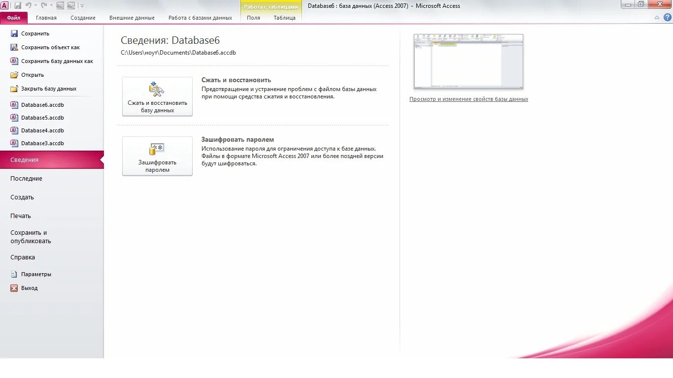
Task: Click the Сжать и восстановить heading text
Action: click(x=236, y=80)
